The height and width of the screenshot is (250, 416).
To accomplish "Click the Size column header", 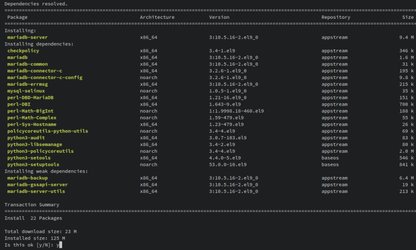I will [x=408, y=17].
